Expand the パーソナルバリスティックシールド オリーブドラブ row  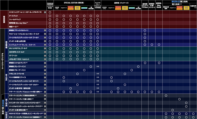pyautogui.click(x=45, y=106)
